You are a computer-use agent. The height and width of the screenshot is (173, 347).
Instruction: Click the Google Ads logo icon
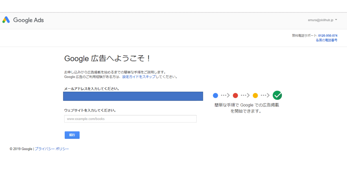[6, 20]
